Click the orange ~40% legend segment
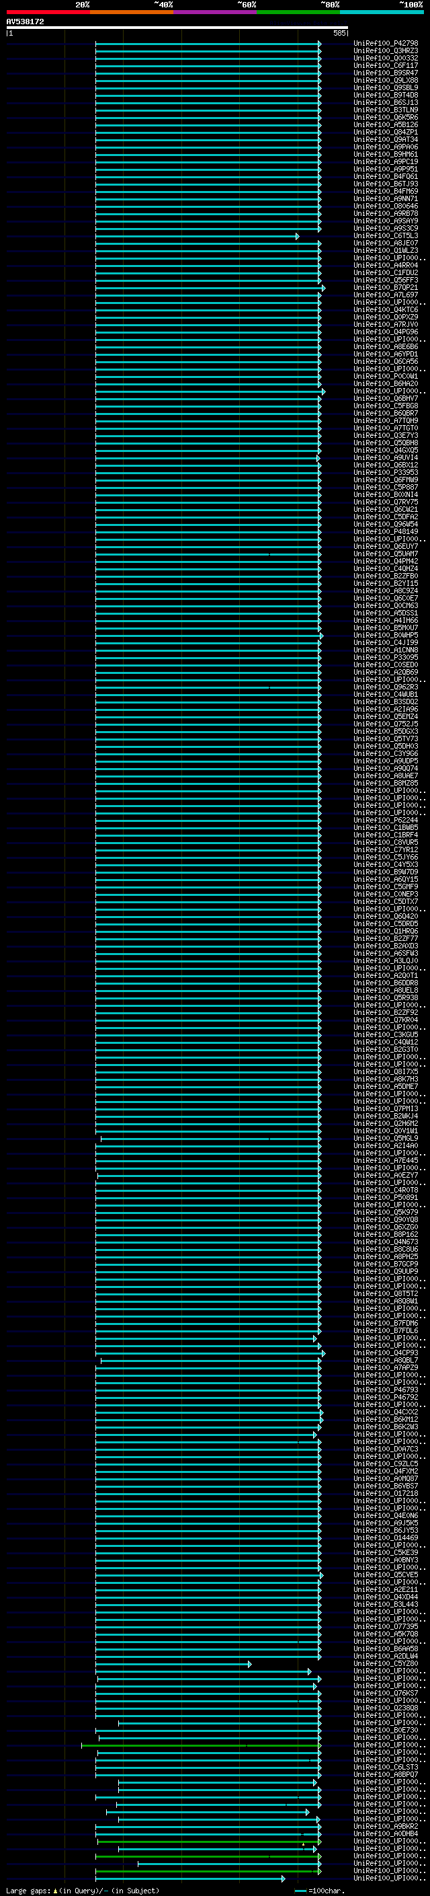The width and height of the screenshot is (430, 1896). click(132, 13)
